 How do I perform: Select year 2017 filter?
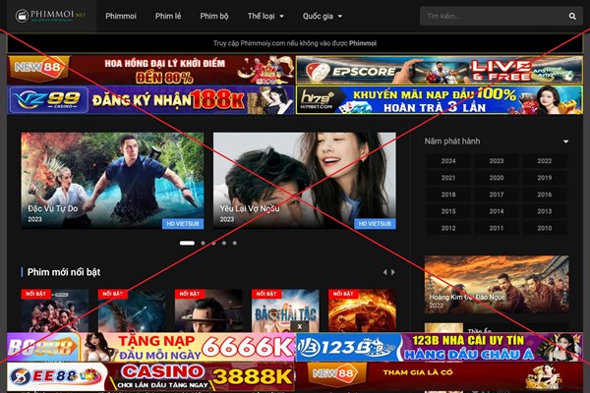[x=497, y=195]
